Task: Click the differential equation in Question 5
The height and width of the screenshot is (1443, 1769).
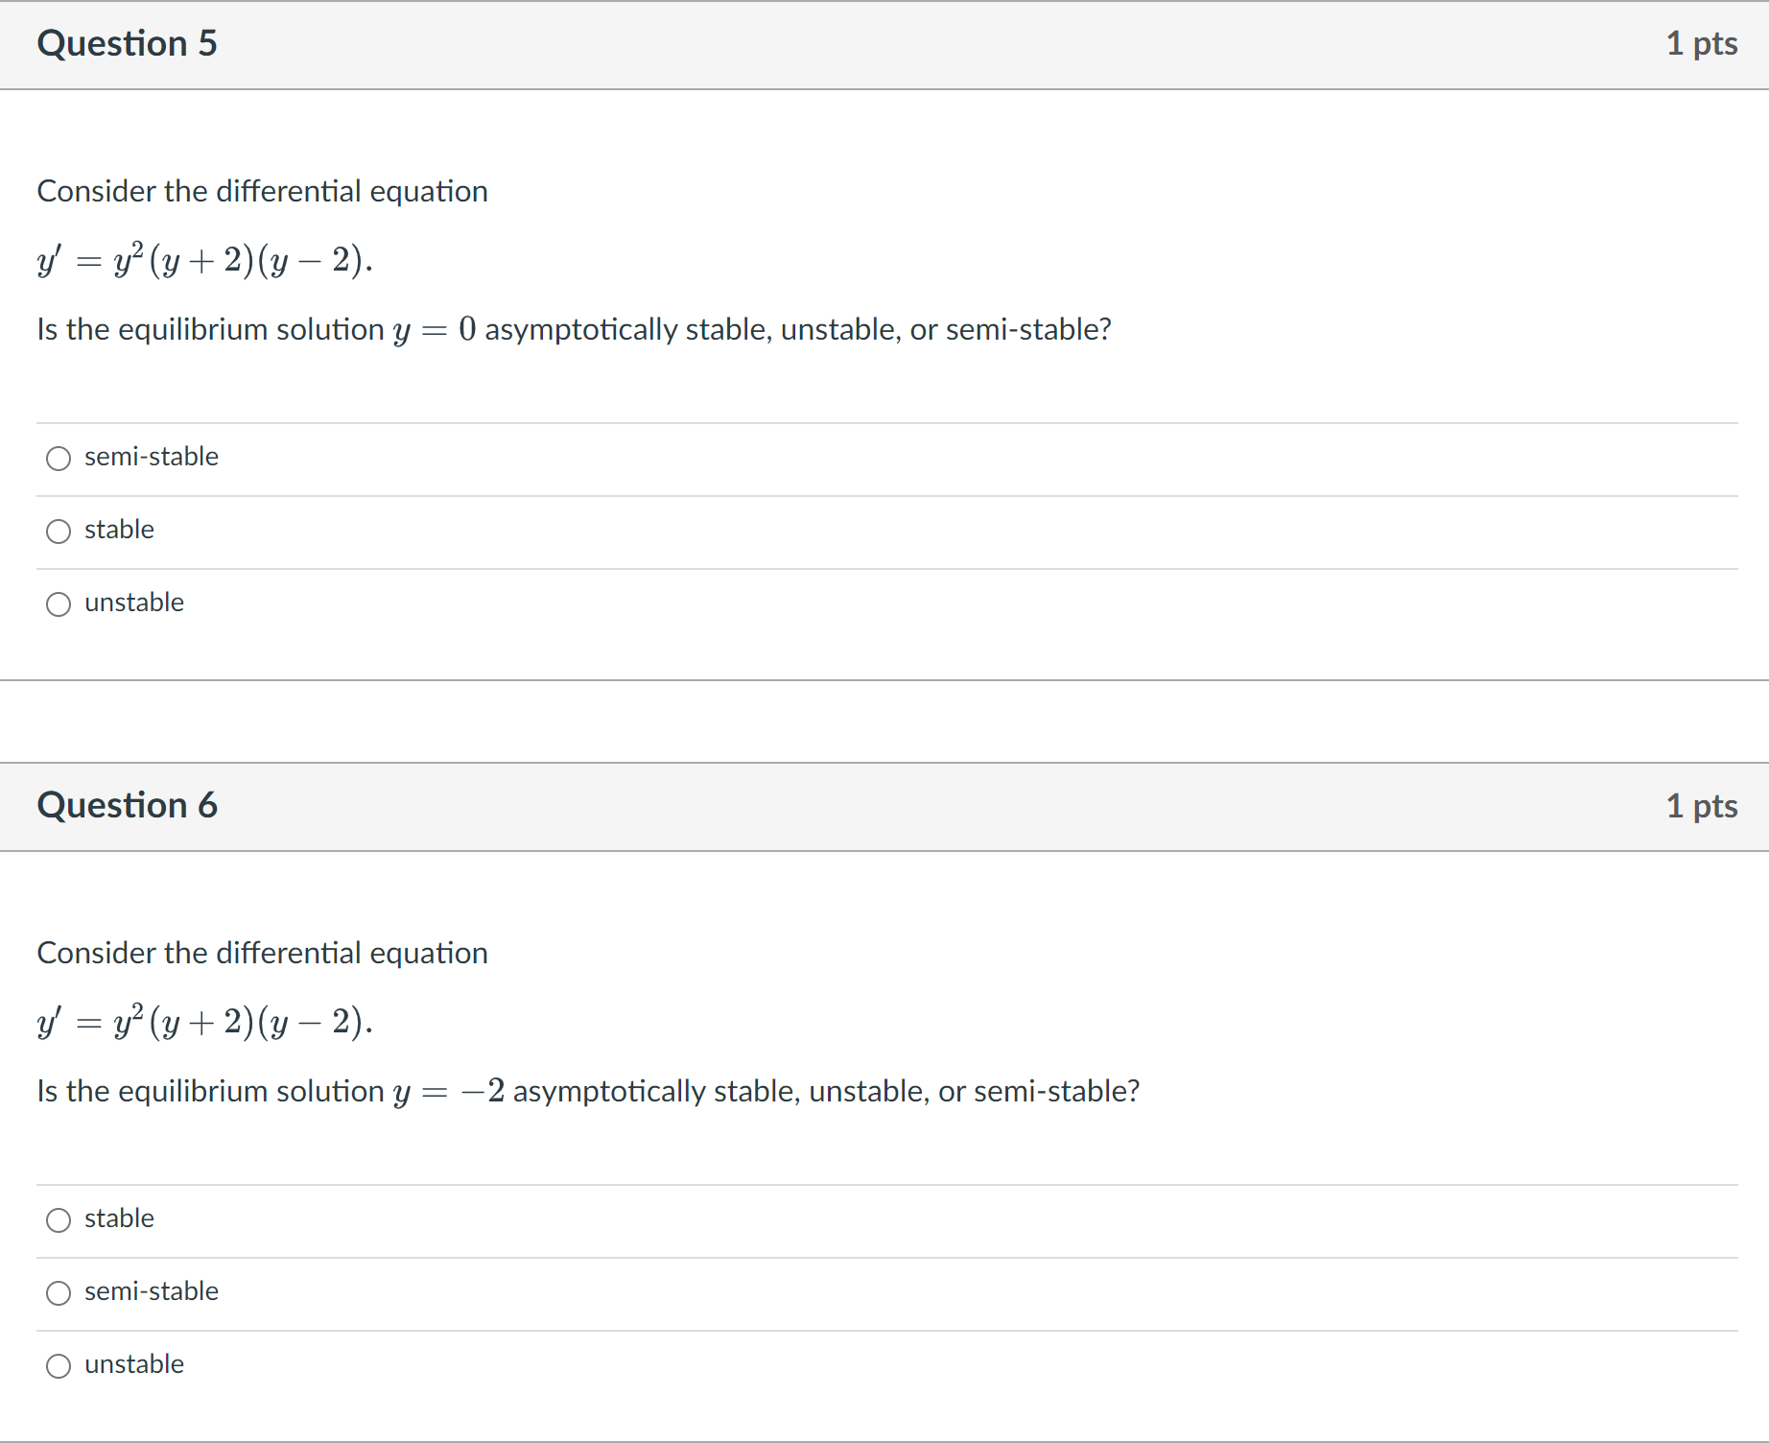Action: pos(204,259)
